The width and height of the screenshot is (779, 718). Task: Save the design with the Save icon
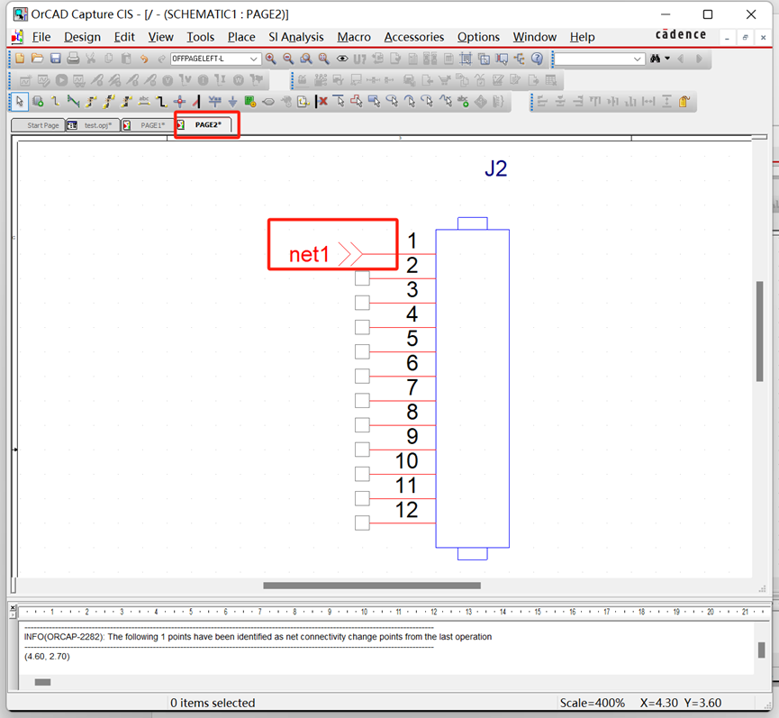[x=55, y=58]
